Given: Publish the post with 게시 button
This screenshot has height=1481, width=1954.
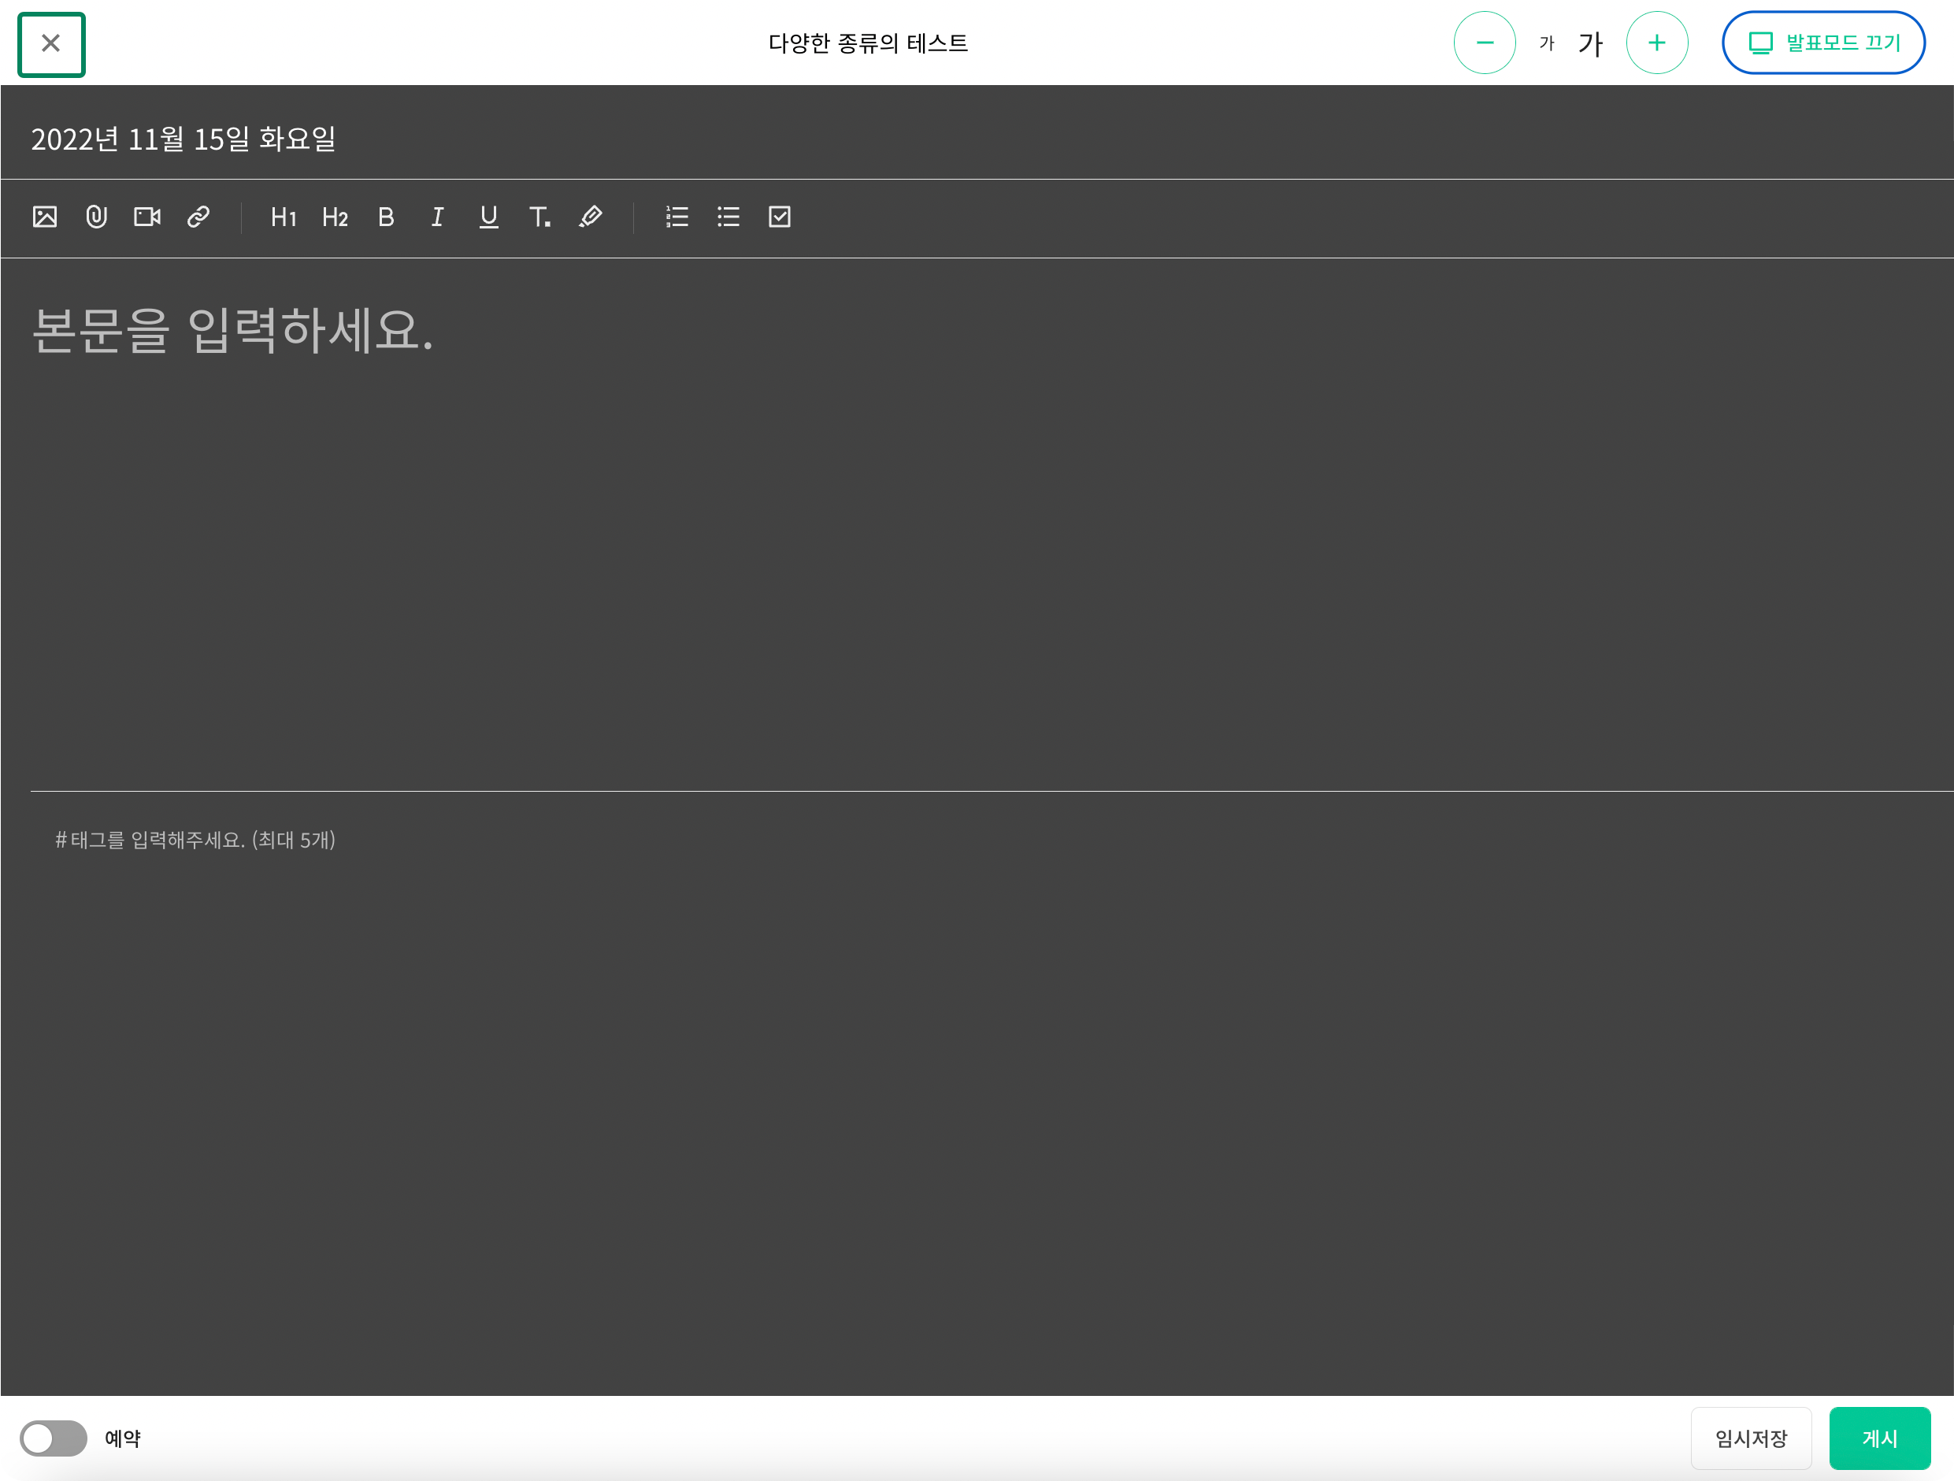Looking at the screenshot, I should (1880, 1438).
